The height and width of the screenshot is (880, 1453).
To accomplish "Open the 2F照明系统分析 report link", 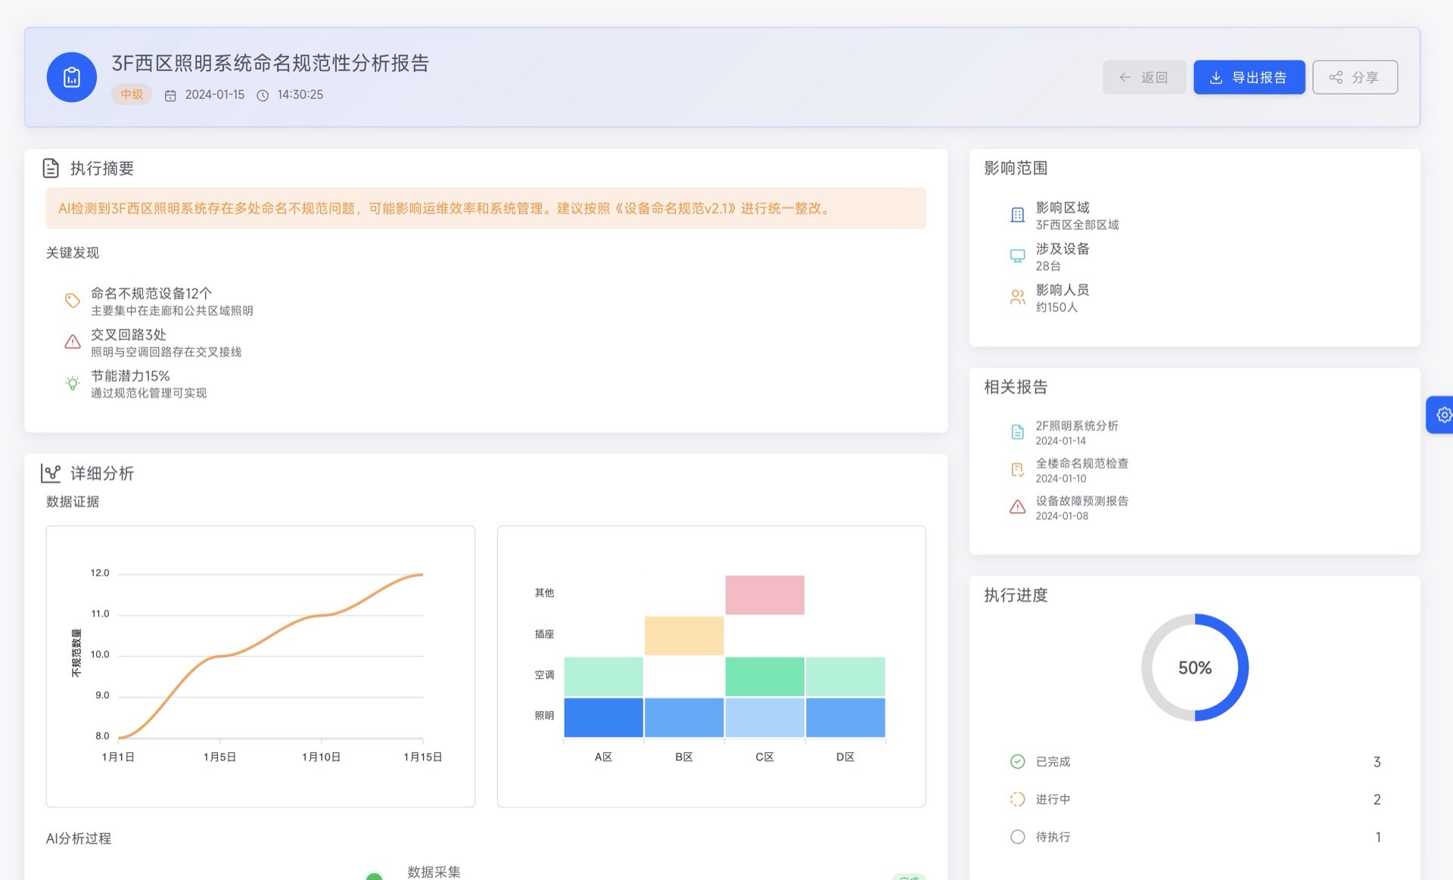I will 1078,425.
